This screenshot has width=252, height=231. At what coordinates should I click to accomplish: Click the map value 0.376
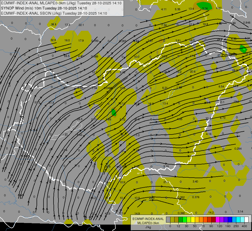click(x=196, y=197)
